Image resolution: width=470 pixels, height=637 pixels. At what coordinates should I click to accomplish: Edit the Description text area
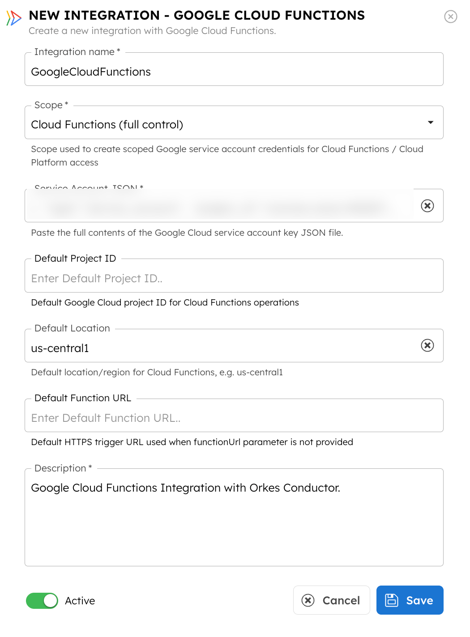[x=234, y=518]
